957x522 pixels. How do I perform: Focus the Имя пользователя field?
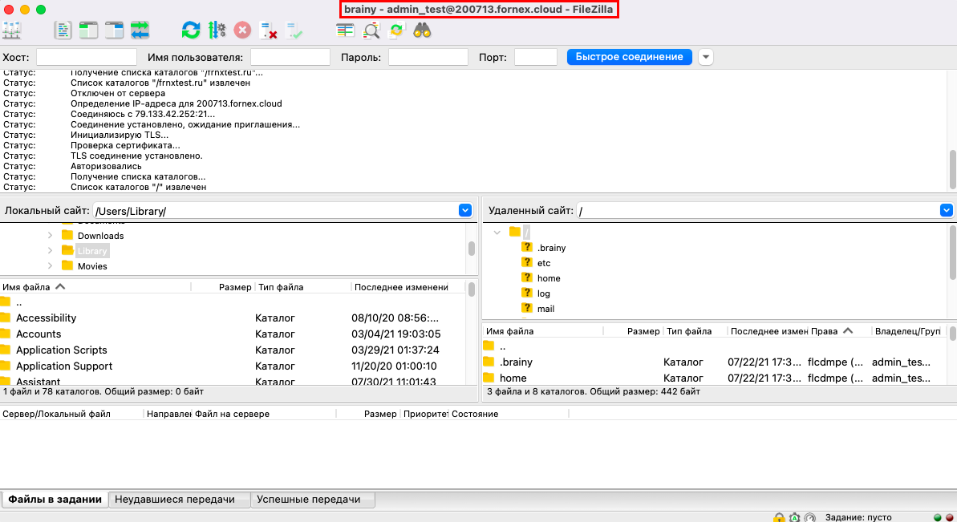(x=290, y=57)
